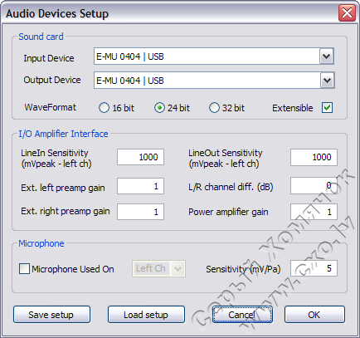Click the Load setup button

(x=146, y=315)
